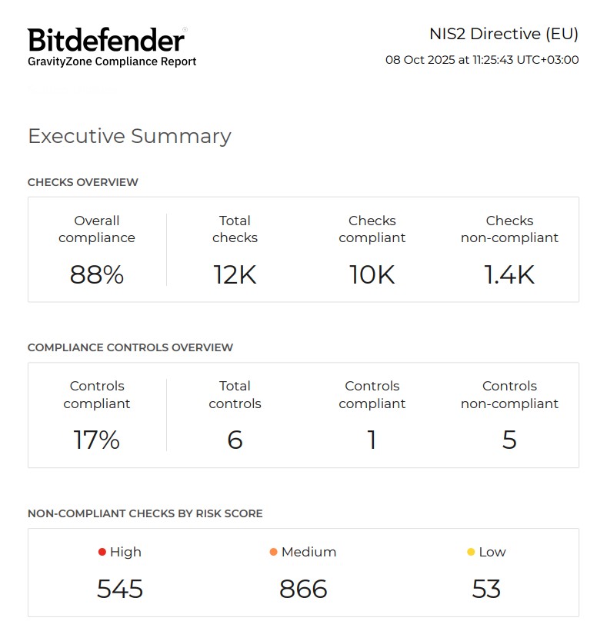Select the NIS2 Directive (EU) title
607x621 pixels.
[x=503, y=34]
